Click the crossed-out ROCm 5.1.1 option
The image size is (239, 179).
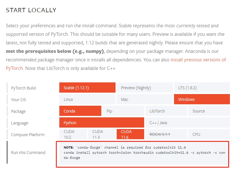click(x=166, y=134)
